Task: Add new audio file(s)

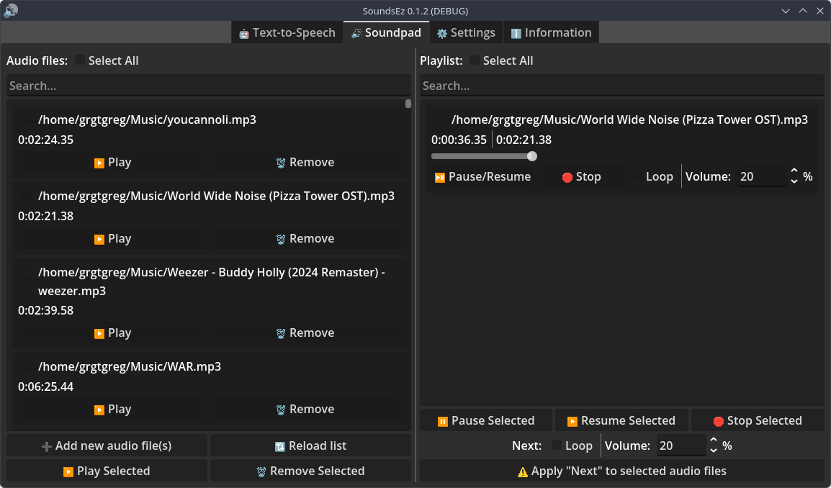Action: coord(107,446)
